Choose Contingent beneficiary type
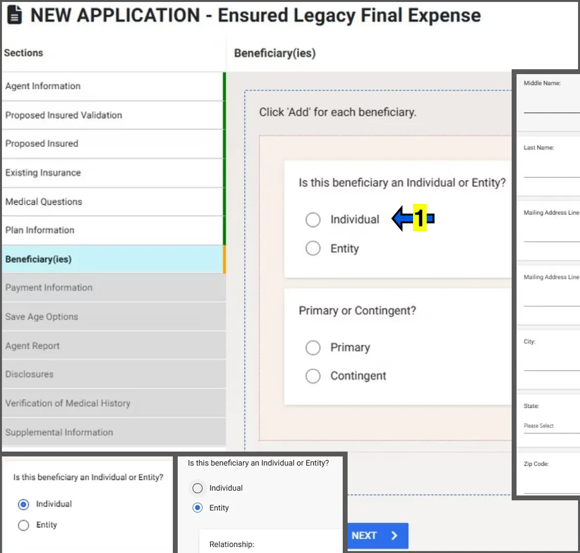This screenshot has height=553, width=580. click(313, 376)
